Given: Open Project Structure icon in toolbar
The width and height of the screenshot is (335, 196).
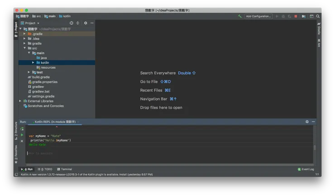Looking at the screenshot, I should [304, 16].
